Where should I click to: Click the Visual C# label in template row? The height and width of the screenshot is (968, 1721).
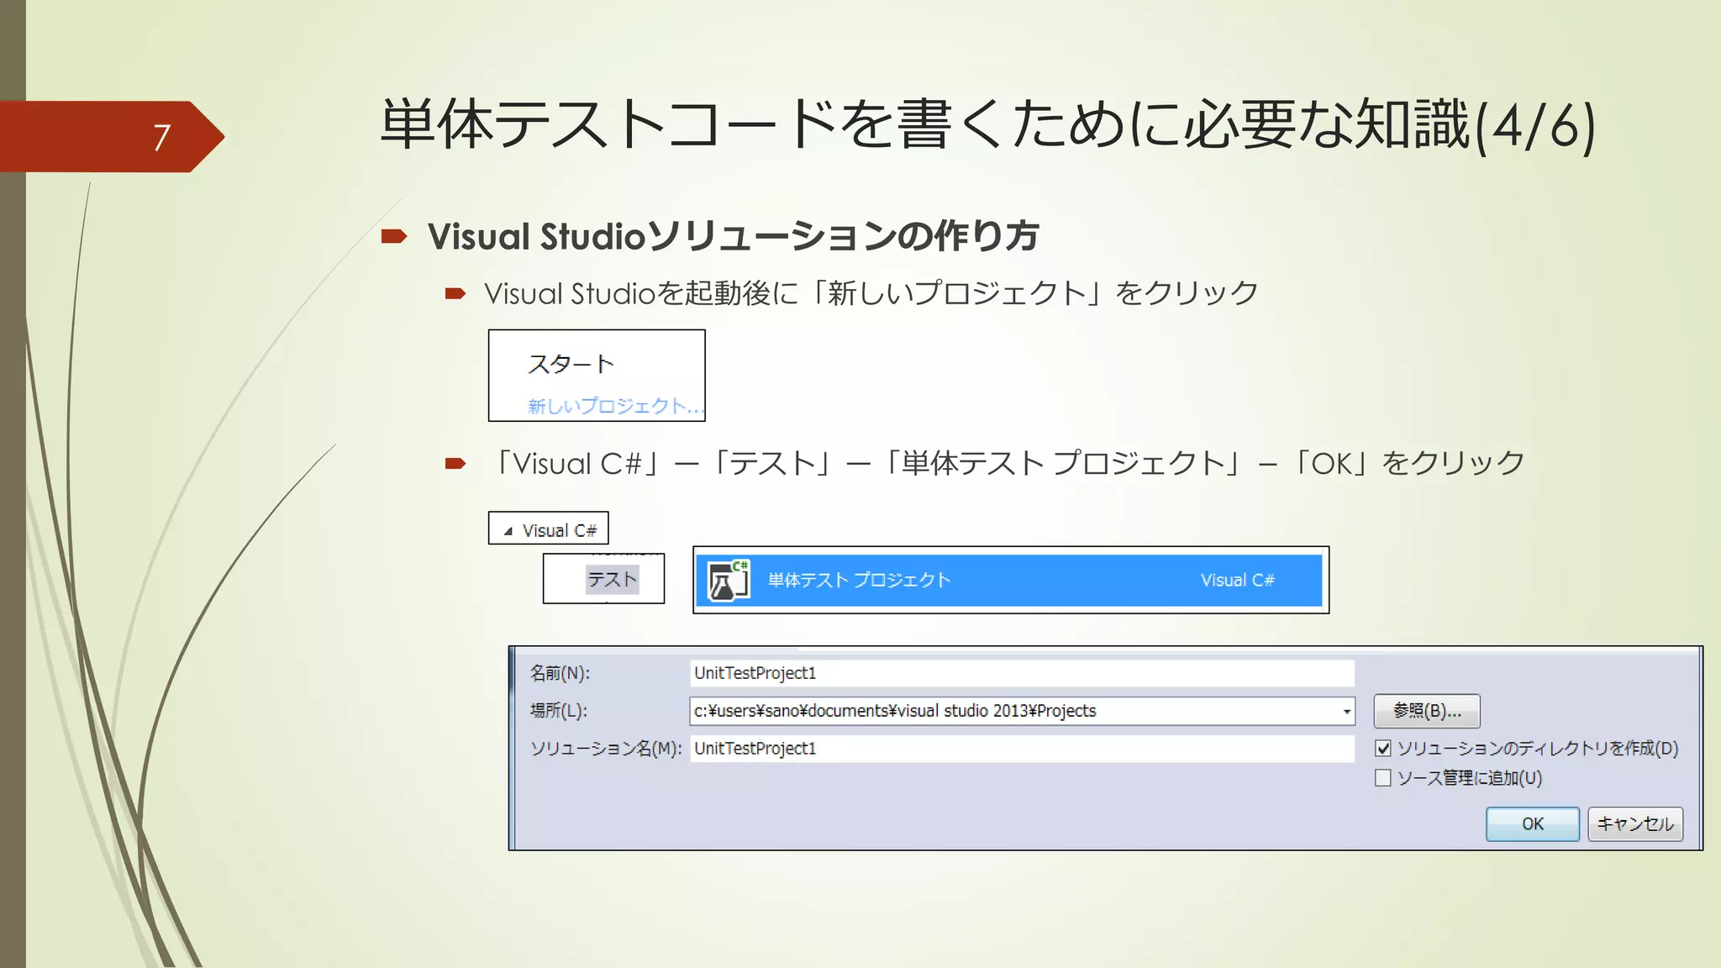1237,580
